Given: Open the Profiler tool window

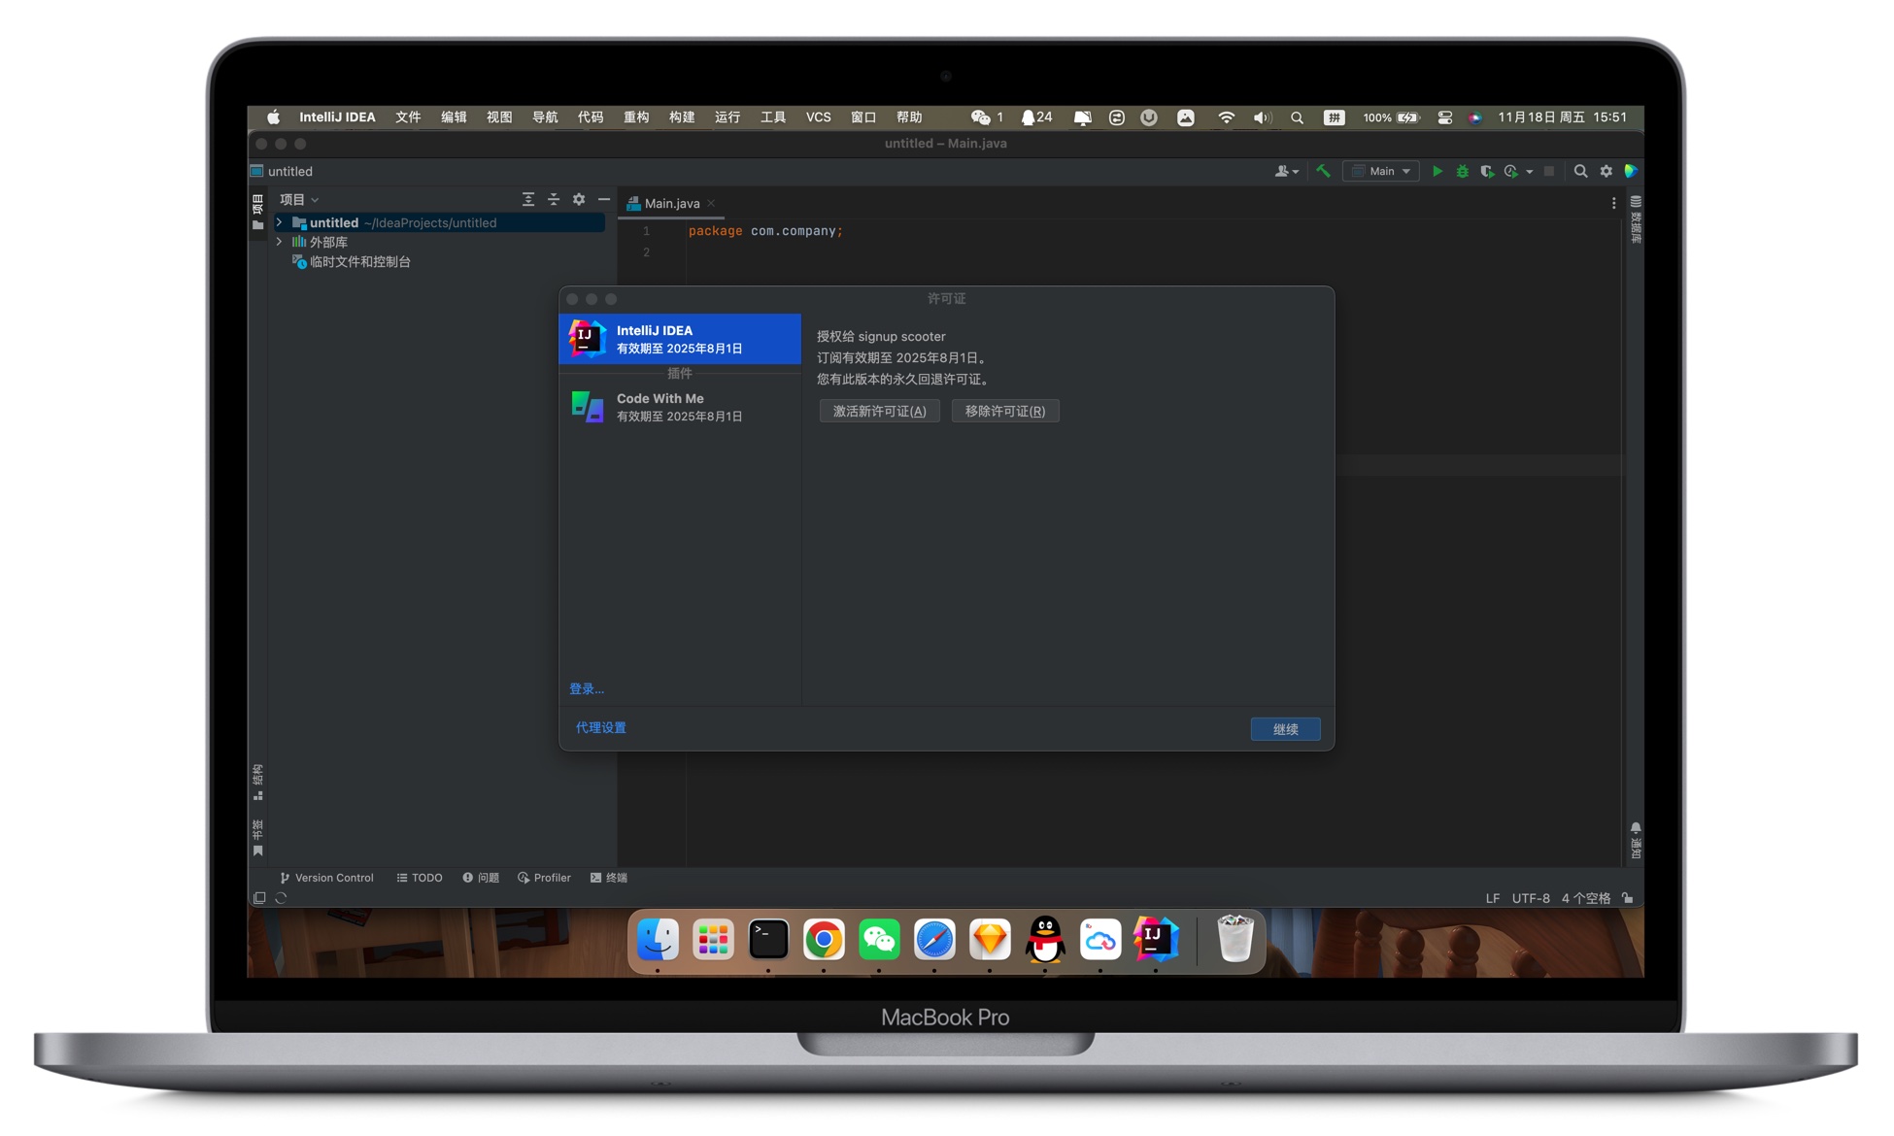Looking at the screenshot, I should point(544,878).
